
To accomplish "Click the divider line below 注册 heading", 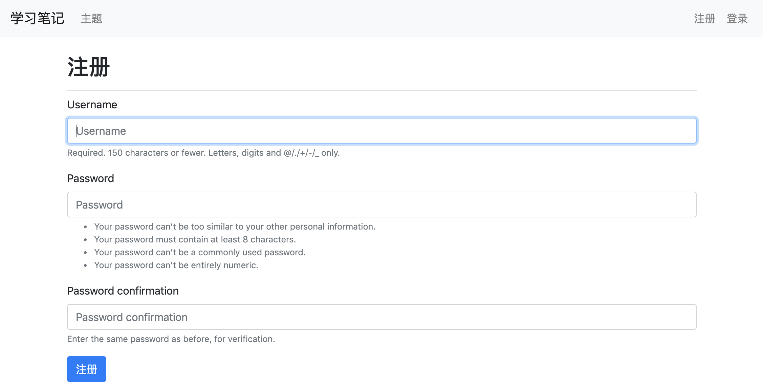I will (x=381, y=90).
